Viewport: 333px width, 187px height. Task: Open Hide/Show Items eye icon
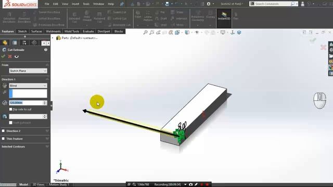click(197, 32)
